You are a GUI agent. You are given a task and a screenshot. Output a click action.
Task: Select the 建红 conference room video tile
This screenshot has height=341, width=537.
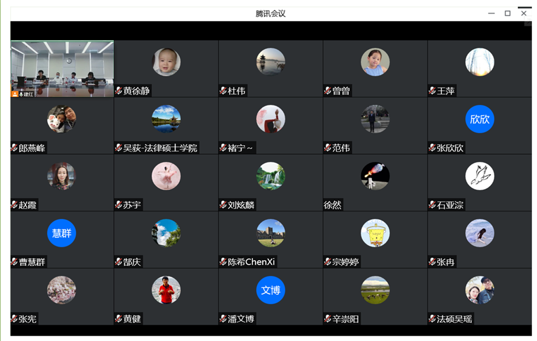click(63, 69)
